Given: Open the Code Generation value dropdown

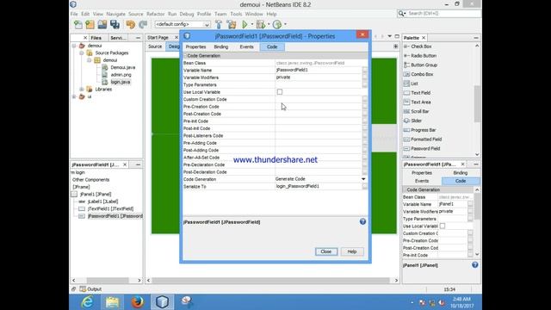Looking at the screenshot, I should point(363,179).
